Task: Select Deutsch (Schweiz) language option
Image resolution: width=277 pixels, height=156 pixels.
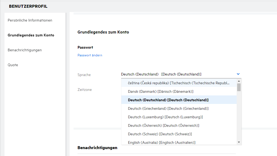Action: click(x=160, y=134)
